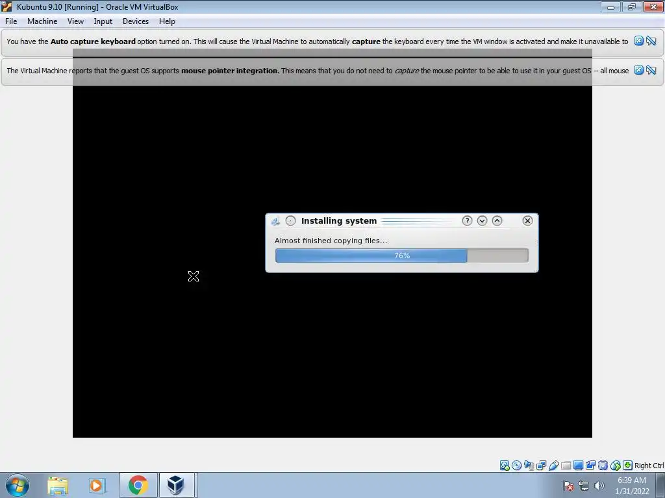665x498 pixels.
Task: Dismiss the Auto capture keyboard notification
Action: coord(638,41)
